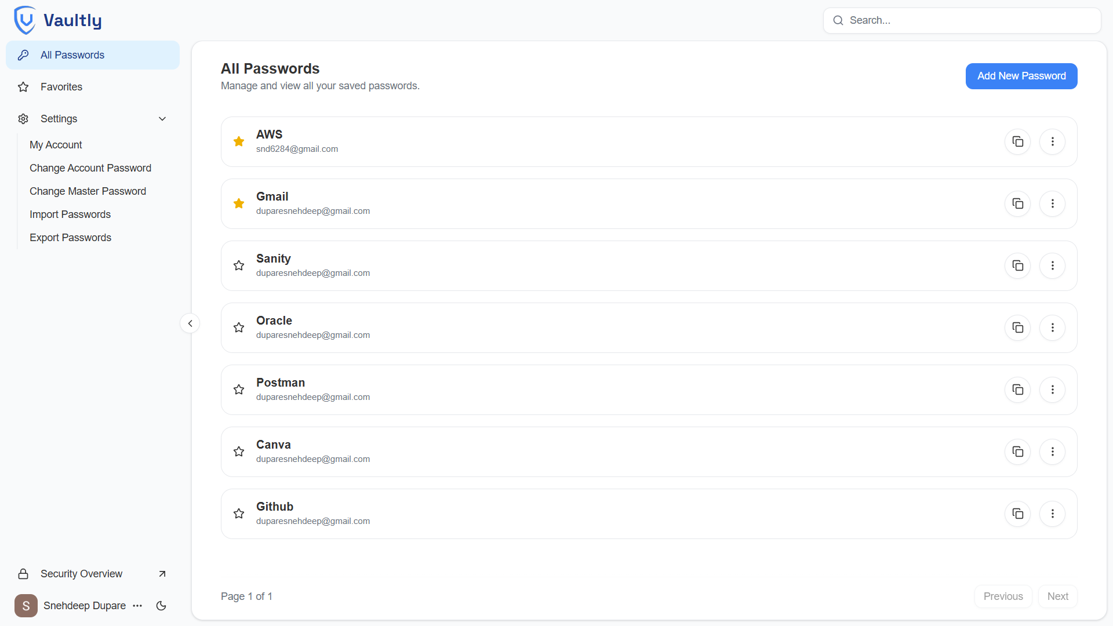Click the Vaultly shield logo

pos(25,20)
